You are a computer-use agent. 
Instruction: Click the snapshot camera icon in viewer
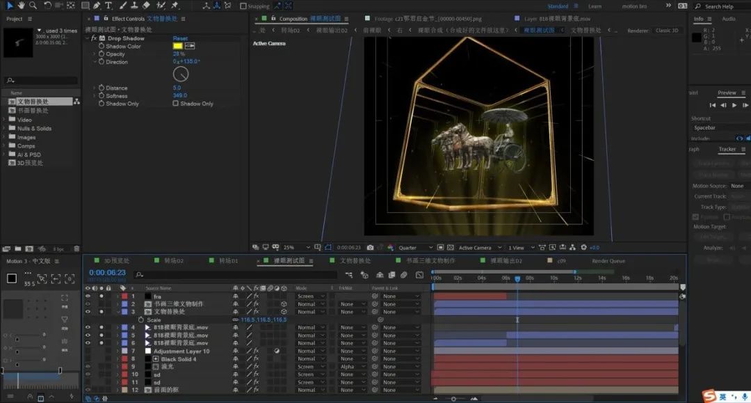(x=370, y=247)
